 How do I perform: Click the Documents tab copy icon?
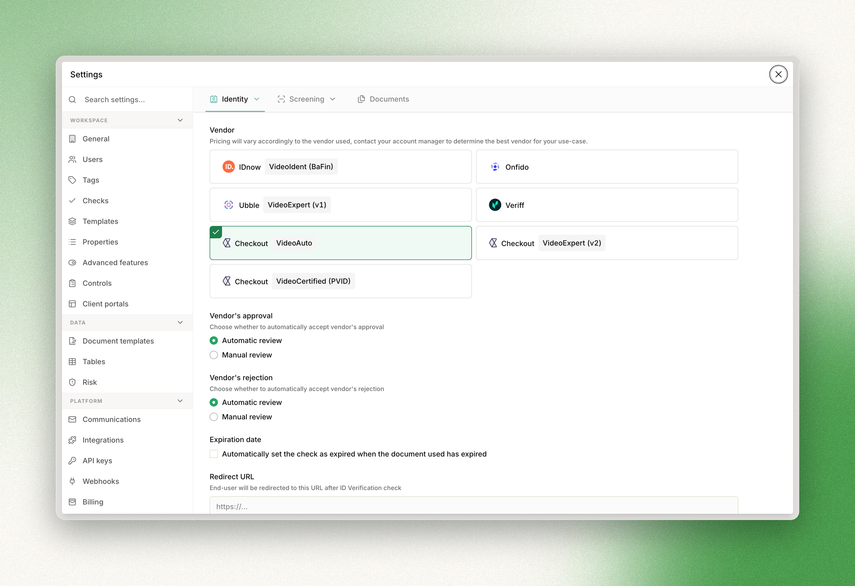tap(361, 99)
